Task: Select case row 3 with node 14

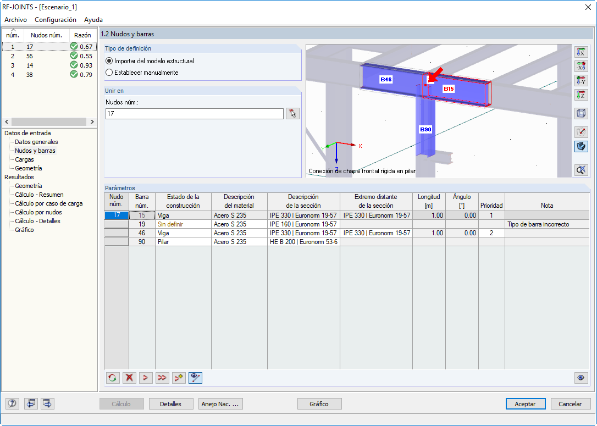Action: (49, 65)
